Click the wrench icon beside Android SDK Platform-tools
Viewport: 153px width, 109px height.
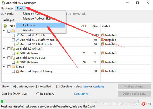click(x=17, y=40)
